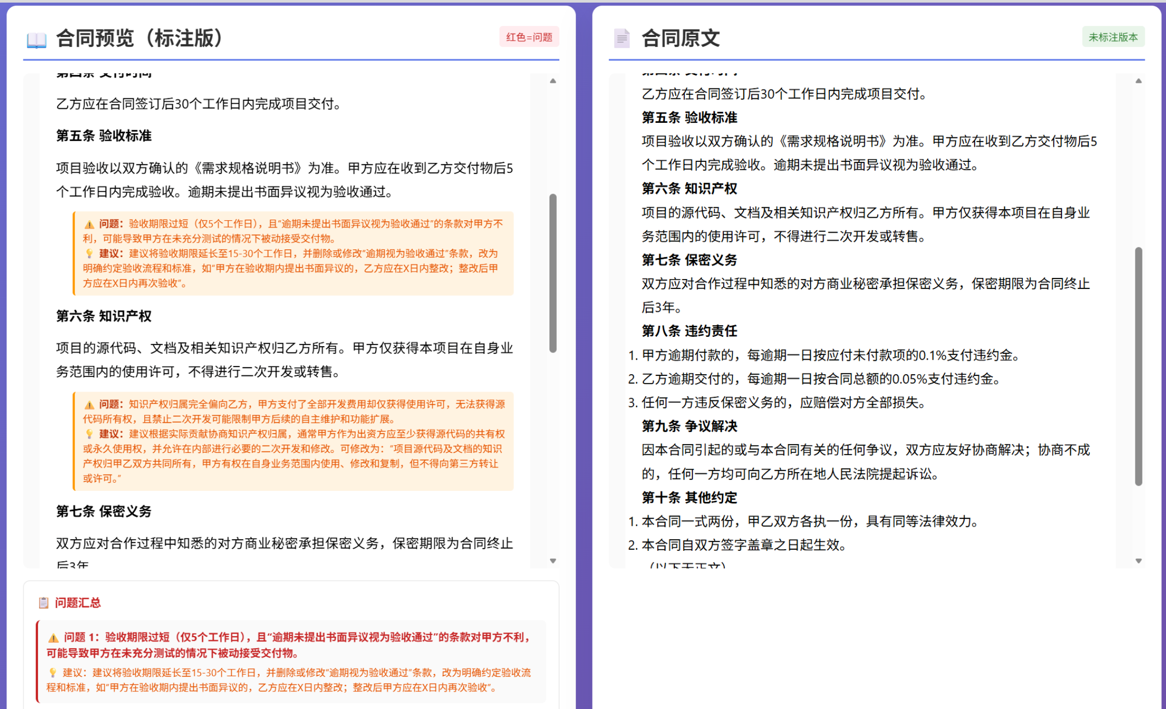
Task: Click 第七条 保密义务 heading in annotated pane
Action: click(104, 511)
